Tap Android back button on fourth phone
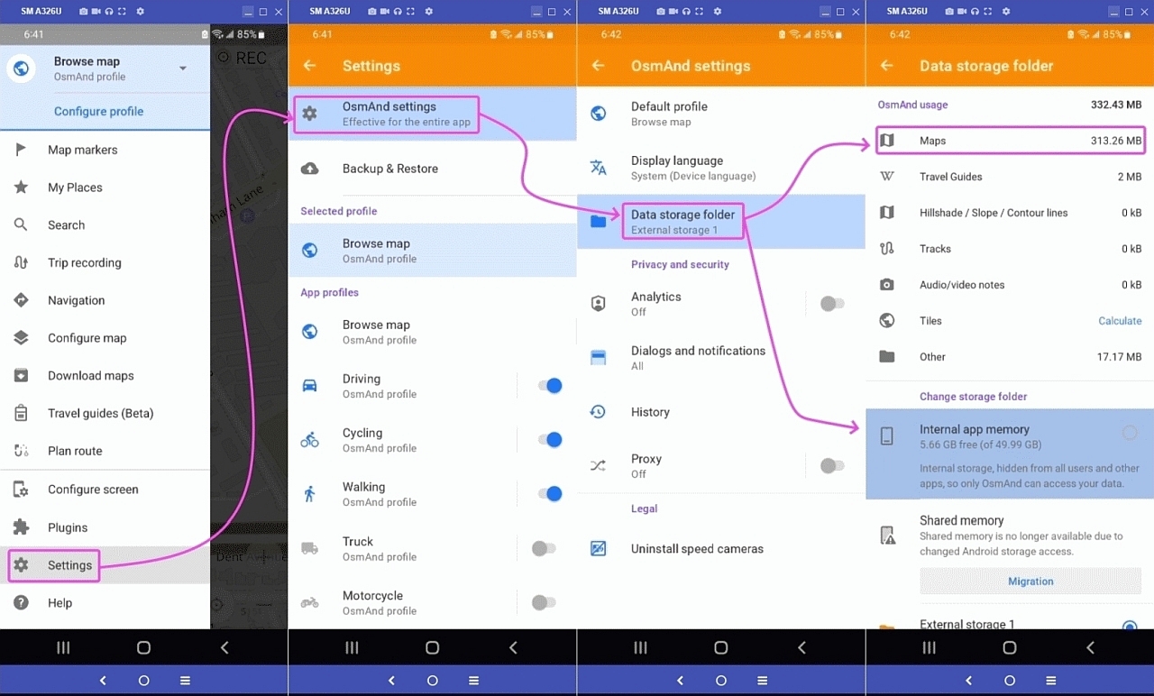The width and height of the screenshot is (1154, 696). 1090,647
